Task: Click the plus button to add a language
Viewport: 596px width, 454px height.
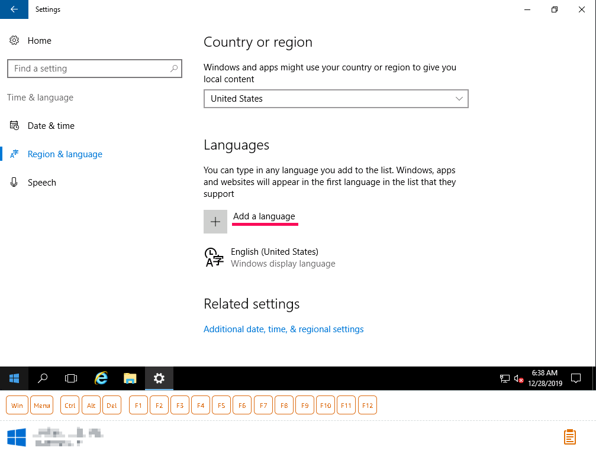Action: [215, 222]
